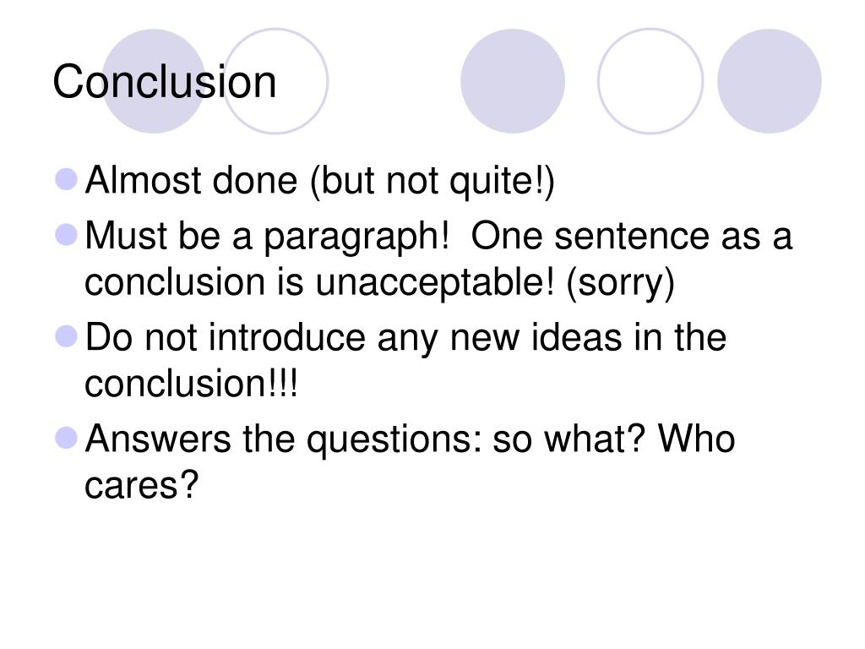The width and height of the screenshot is (865, 649).
Task: Click the Conclusion slide title
Action: (165, 82)
